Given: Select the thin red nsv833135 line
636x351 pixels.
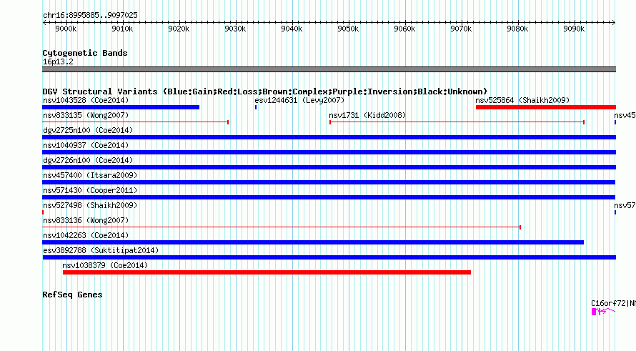Looking at the screenshot, I should pos(136,122).
